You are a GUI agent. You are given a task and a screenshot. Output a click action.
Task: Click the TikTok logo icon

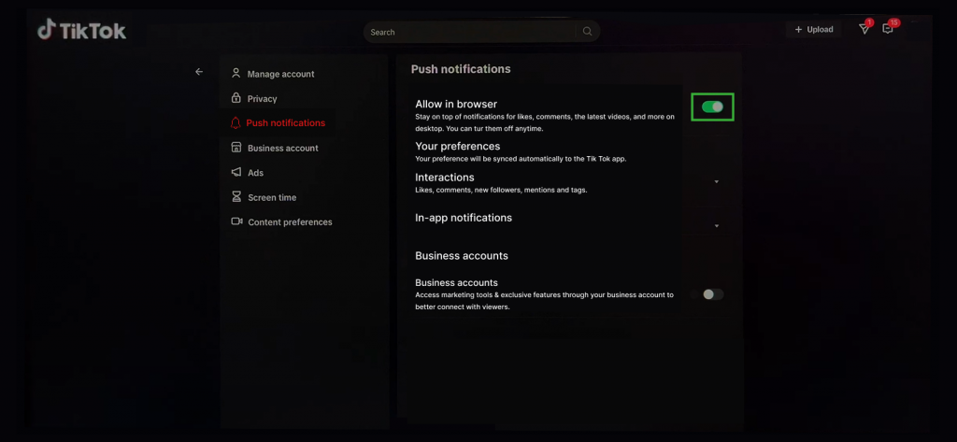click(x=47, y=30)
